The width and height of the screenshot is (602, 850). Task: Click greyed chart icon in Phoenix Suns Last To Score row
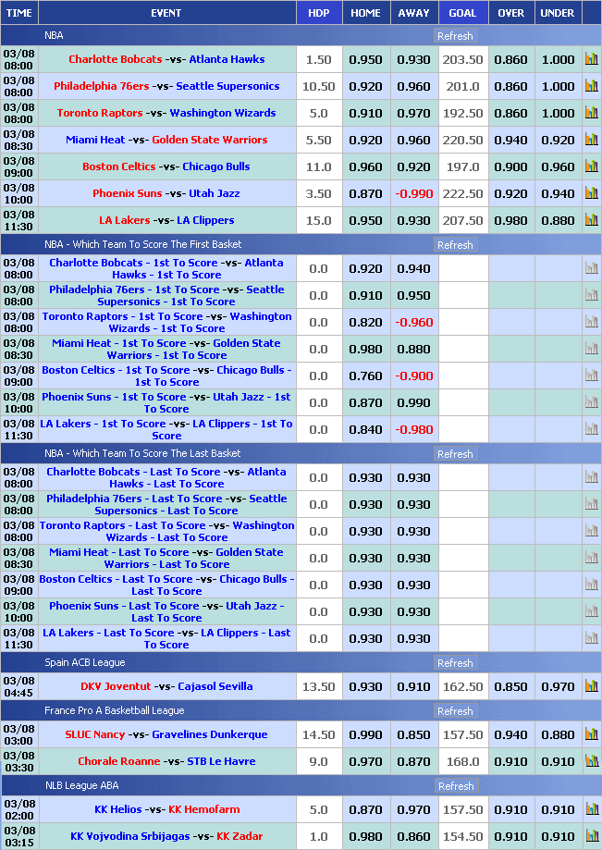point(591,611)
